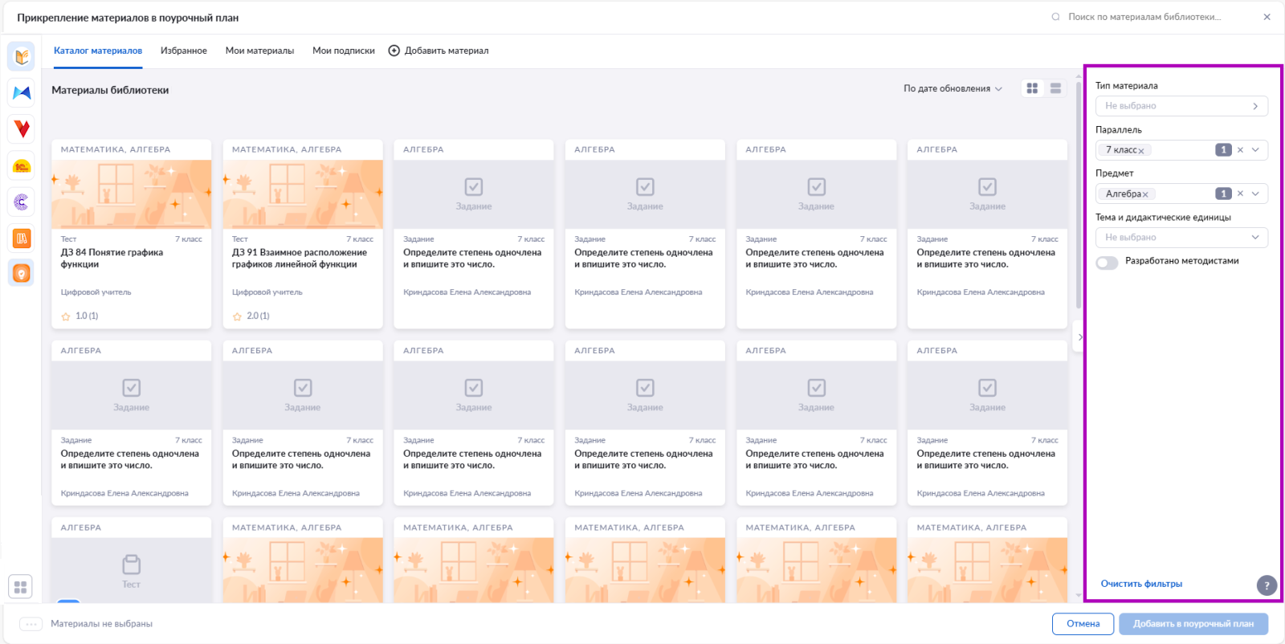Open the yellow 1C source in sidebar
The width and height of the screenshot is (1285, 644).
[21, 165]
